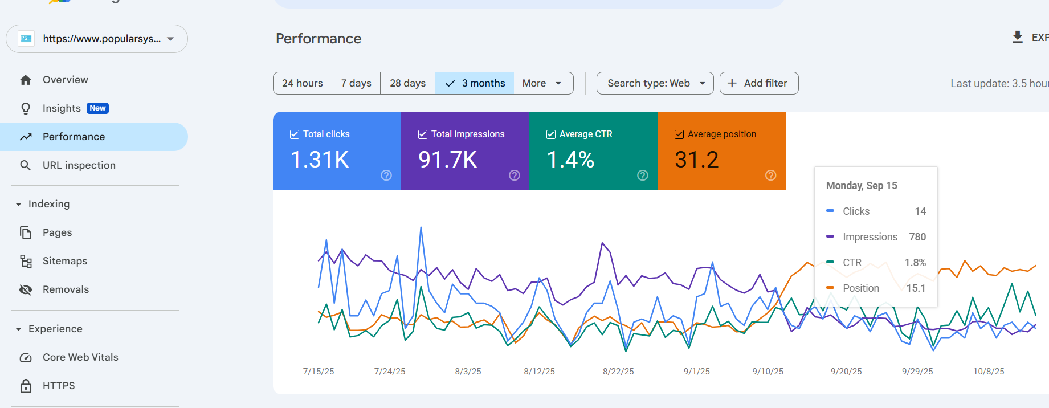This screenshot has height=408, width=1049.
Task: Click the Sitemaps icon in sidebar
Action: (26, 261)
